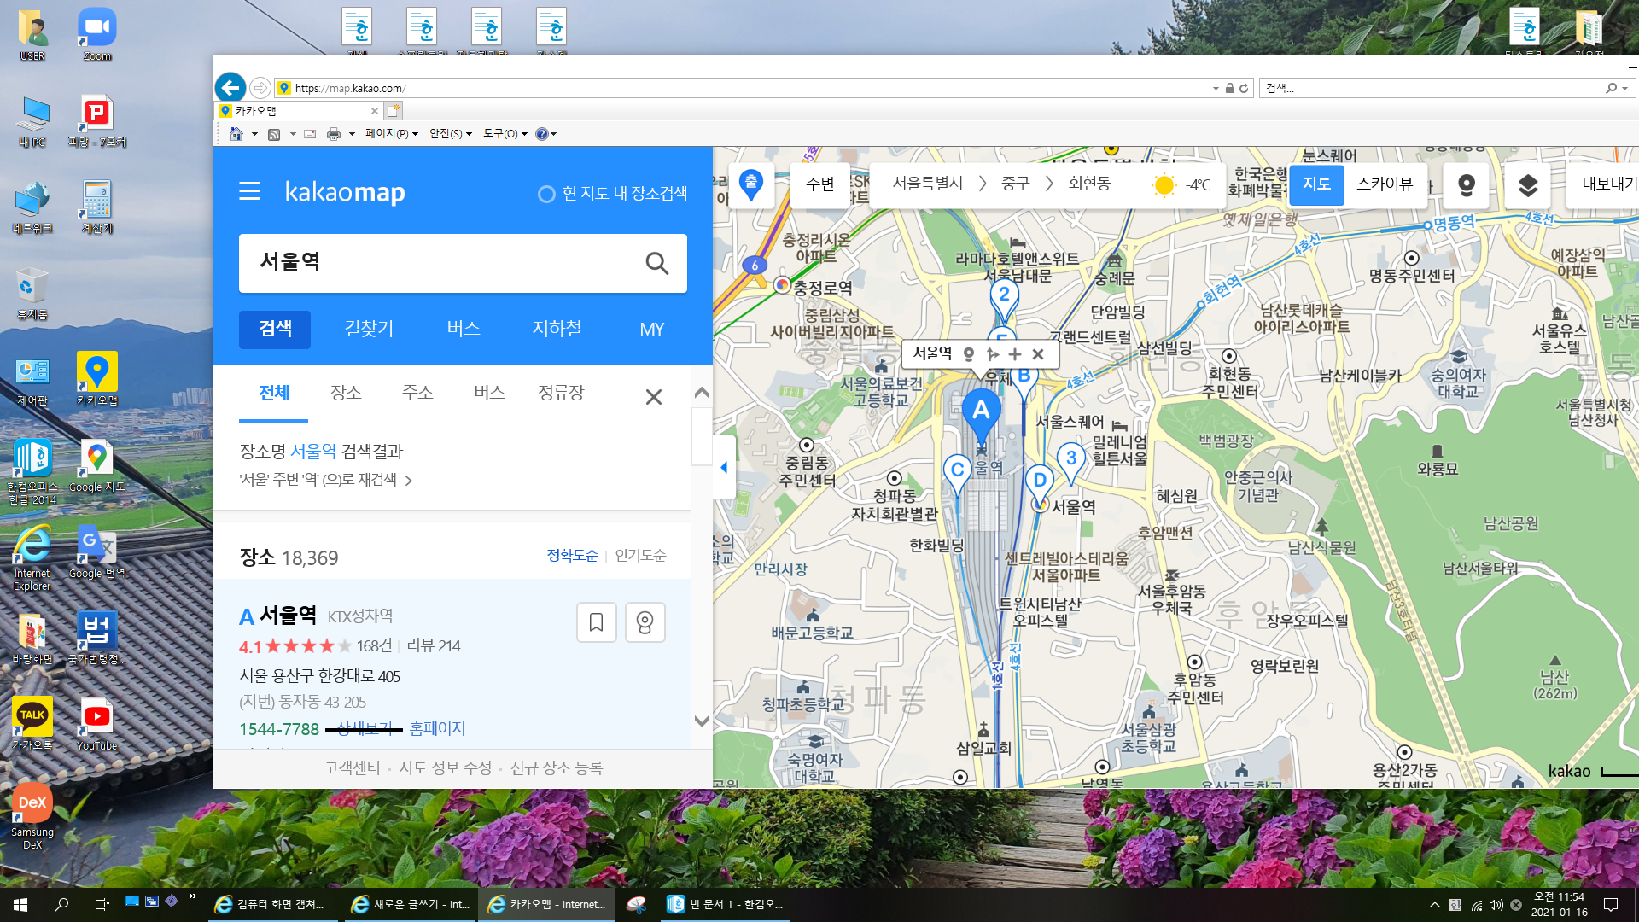The height and width of the screenshot is (922, 1639).
Task: Click Windows Start button
Action: (x=20, y=905)
